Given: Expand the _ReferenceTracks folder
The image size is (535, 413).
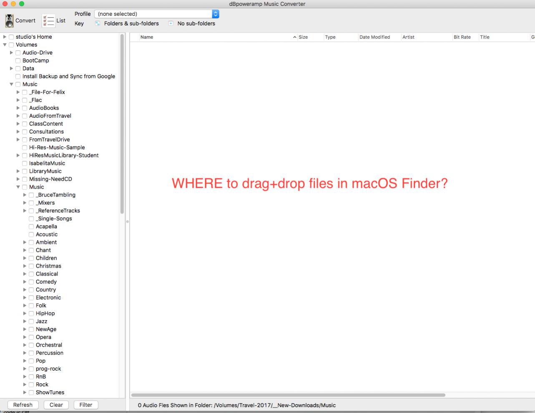Looking at the screenshot, I should pyautogui.click(x=25, y=211).
